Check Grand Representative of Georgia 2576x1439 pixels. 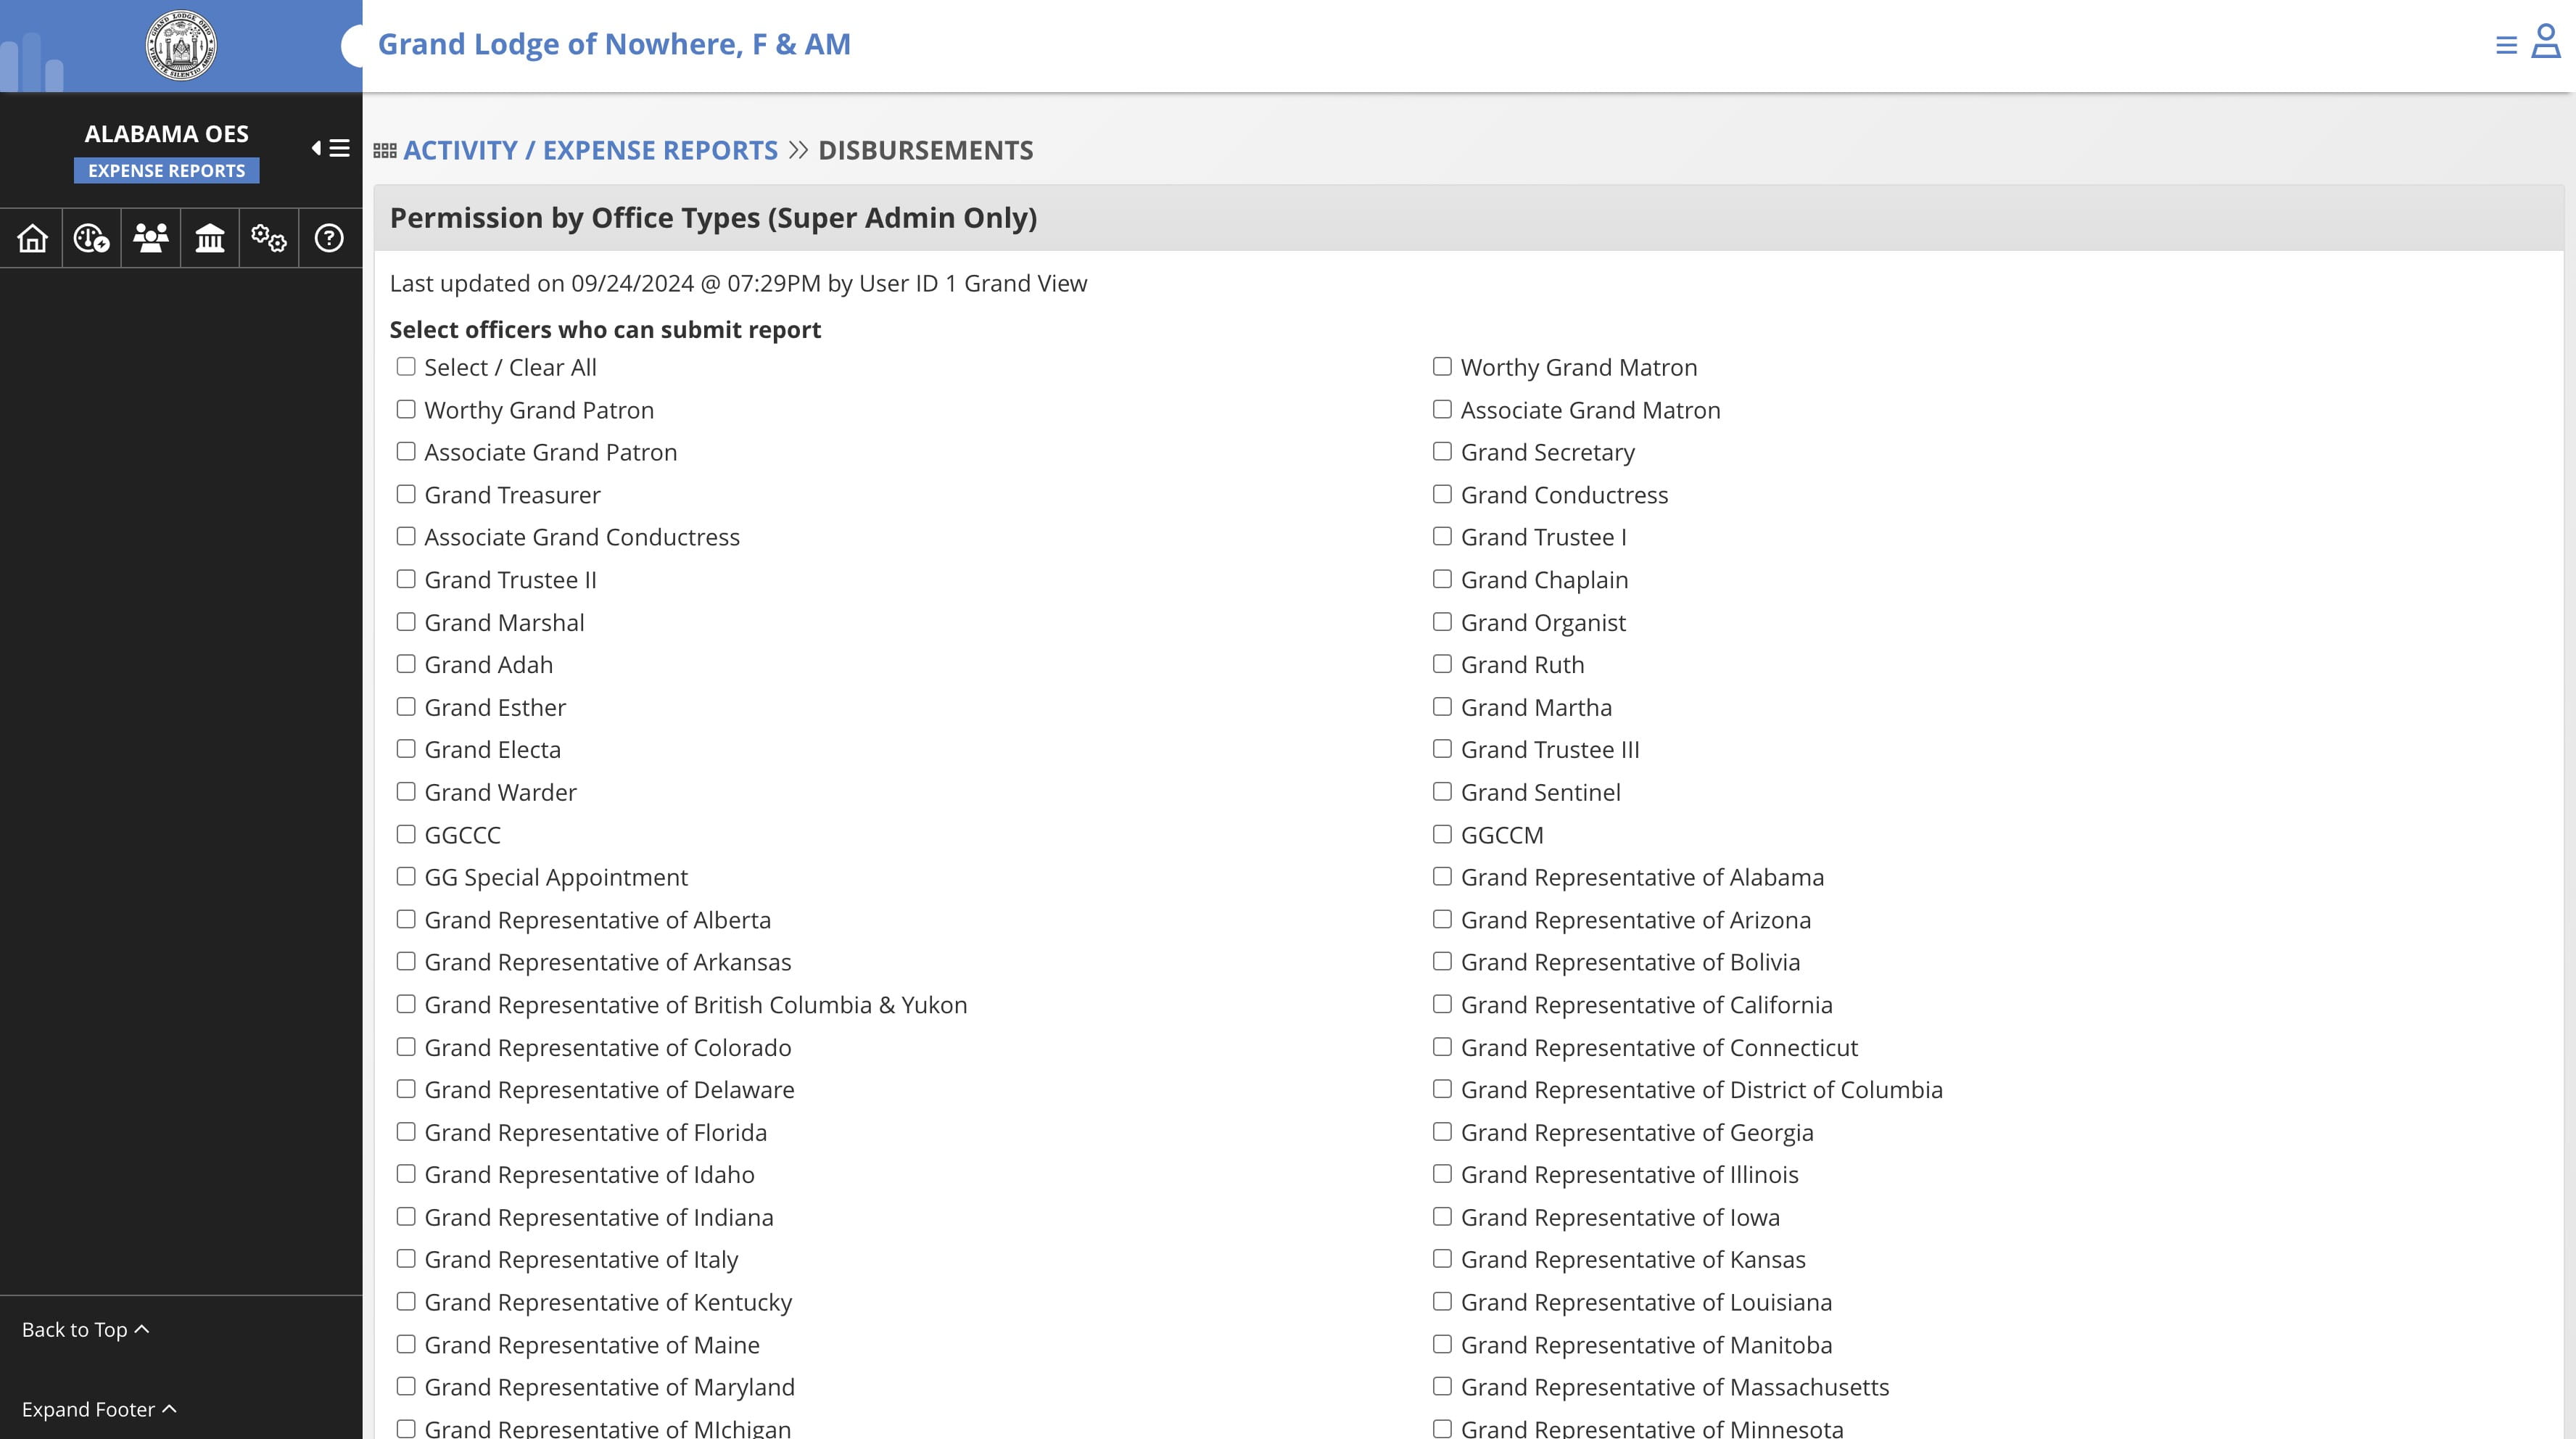click(x=1442, y=1132)
